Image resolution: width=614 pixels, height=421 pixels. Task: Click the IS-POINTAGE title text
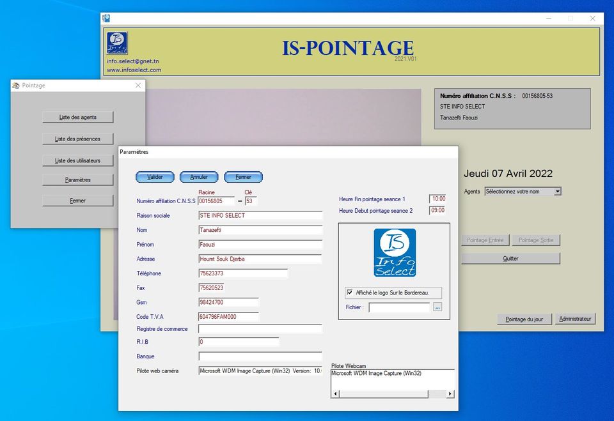pos(348,48)
